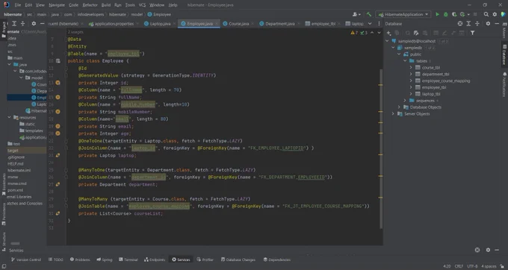Viewport: 508px width, 270px height.
Task: Open the Refactor menu
Action: (x=90, y=5)
